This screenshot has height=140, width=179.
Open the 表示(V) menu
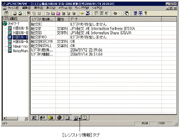(x=51, y=8)
